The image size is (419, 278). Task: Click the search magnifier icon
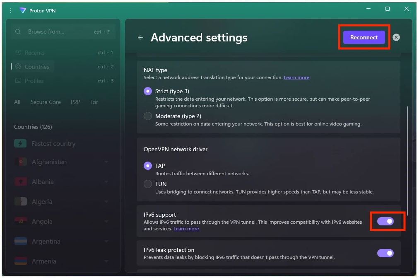click(18, 32)
